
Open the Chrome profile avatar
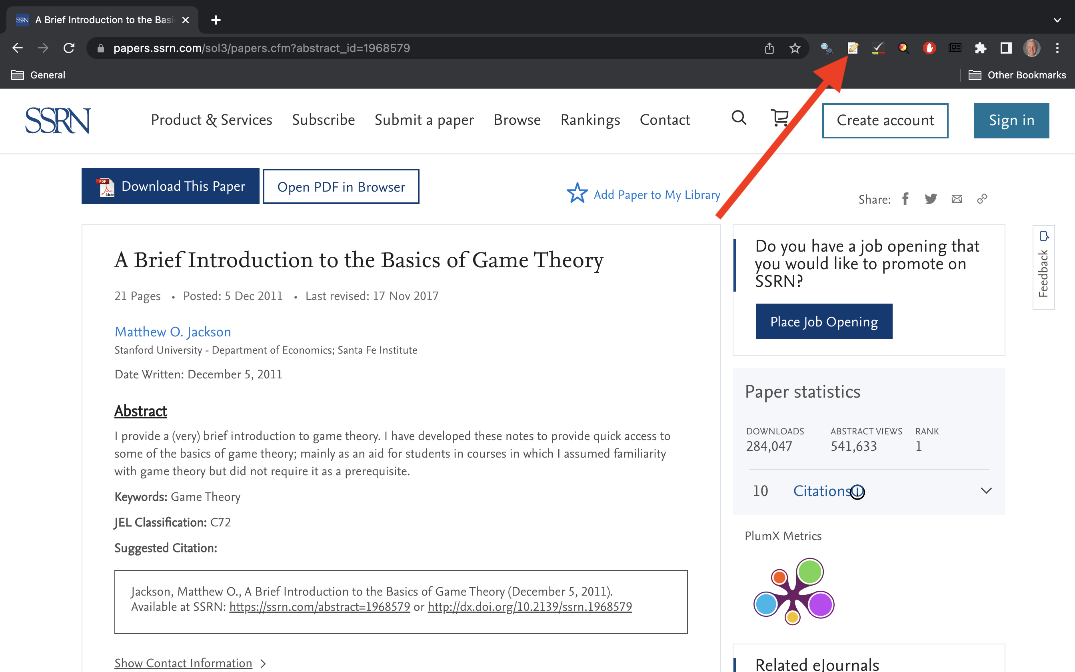pyautogui.click(x=1031, y=48)
